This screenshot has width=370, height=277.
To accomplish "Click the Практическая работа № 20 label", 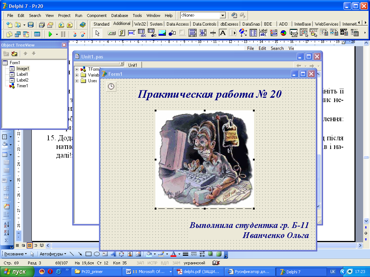I will [x=210, y=94].
